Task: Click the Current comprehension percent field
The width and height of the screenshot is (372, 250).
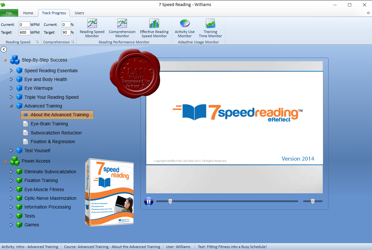Action: 66,24
